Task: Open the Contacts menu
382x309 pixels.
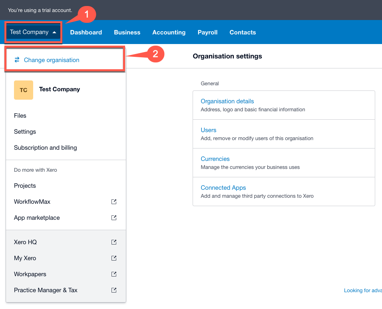Action: [x=243, y=32]
